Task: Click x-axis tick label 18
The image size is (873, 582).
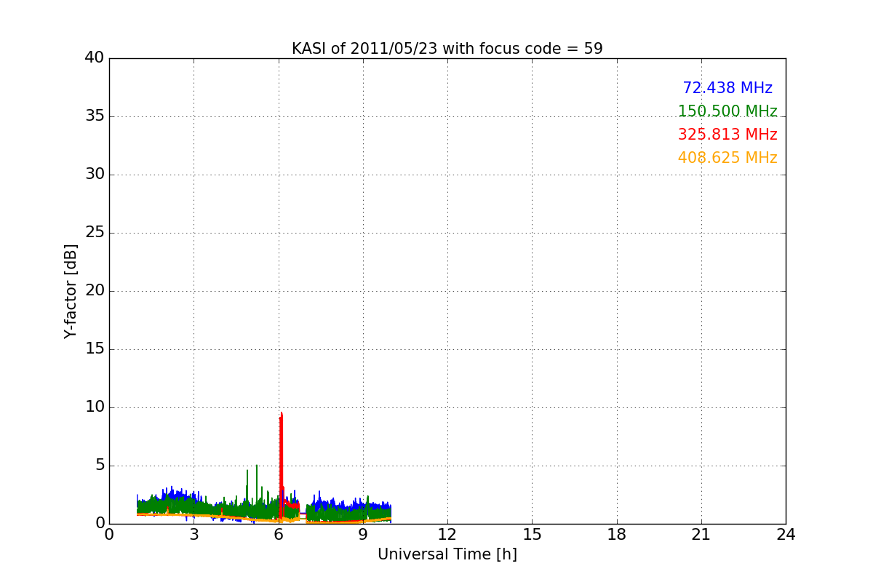Action: (617, 534)
